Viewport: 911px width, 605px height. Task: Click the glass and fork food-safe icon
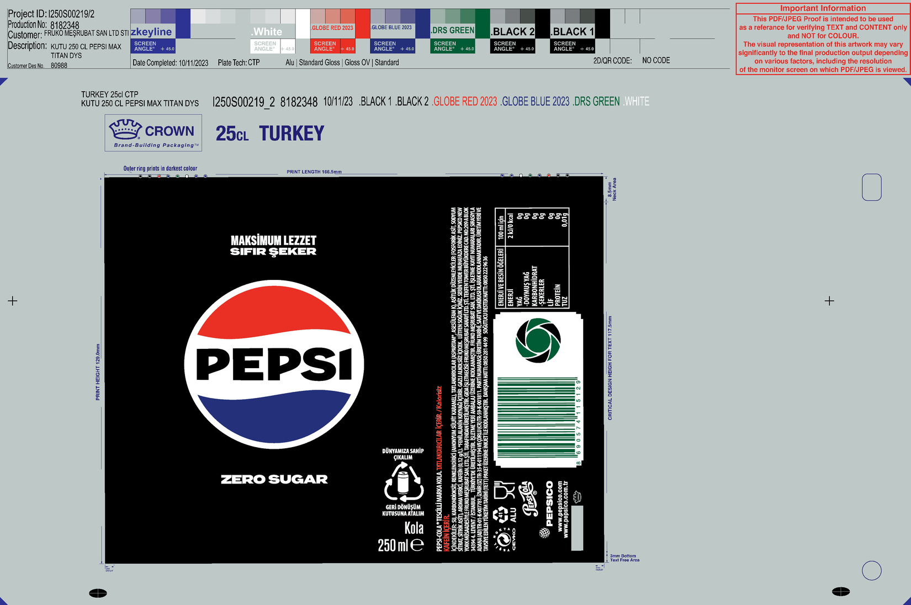point(505,490)
